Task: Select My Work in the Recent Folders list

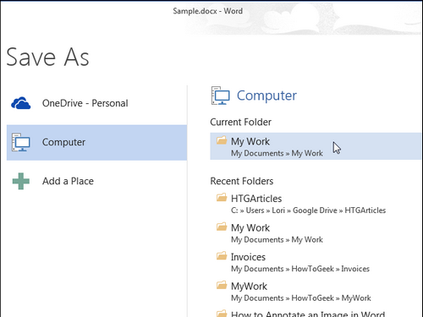Action: click(x=316, y=233)
